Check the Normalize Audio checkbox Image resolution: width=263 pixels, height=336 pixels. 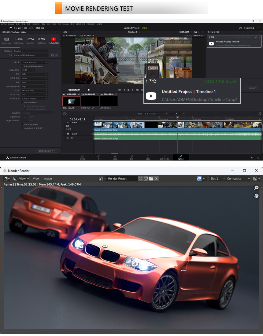pyautogui.click(x=22, y=102)
